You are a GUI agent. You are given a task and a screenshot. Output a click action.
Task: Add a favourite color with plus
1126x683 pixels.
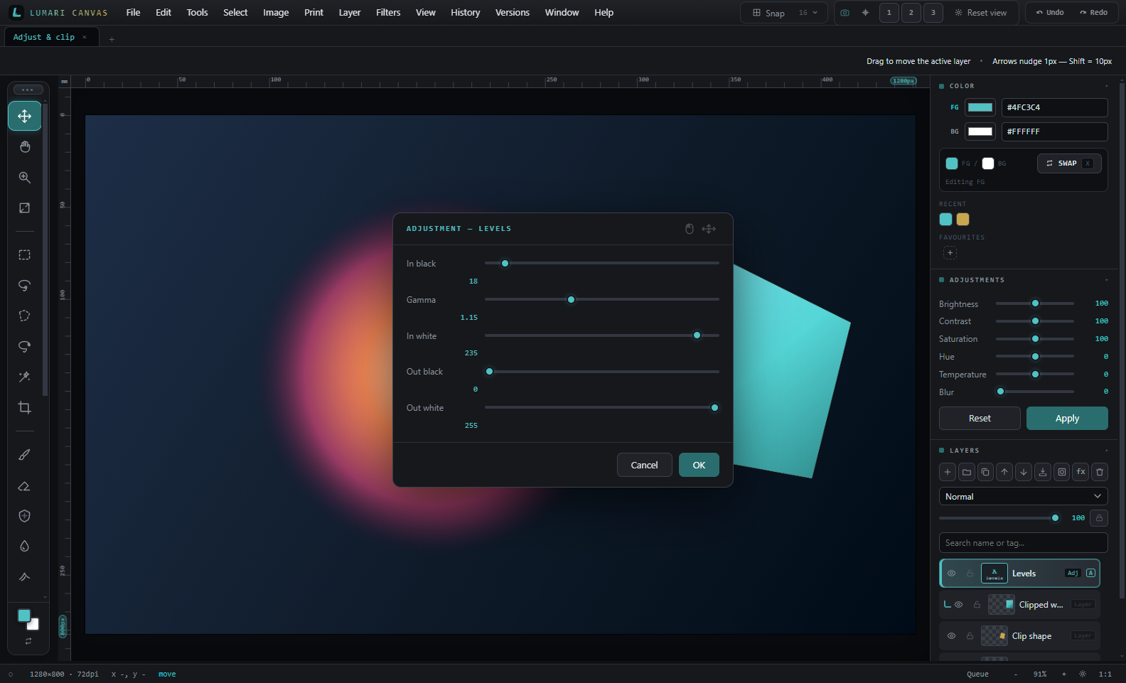(x=950, y=252)
